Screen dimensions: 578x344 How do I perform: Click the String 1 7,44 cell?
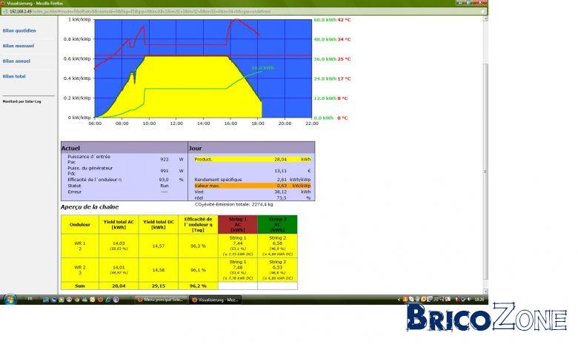point(238,246)
